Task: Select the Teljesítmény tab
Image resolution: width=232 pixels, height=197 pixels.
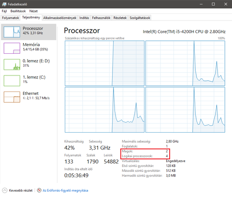Action: (31, 17)
